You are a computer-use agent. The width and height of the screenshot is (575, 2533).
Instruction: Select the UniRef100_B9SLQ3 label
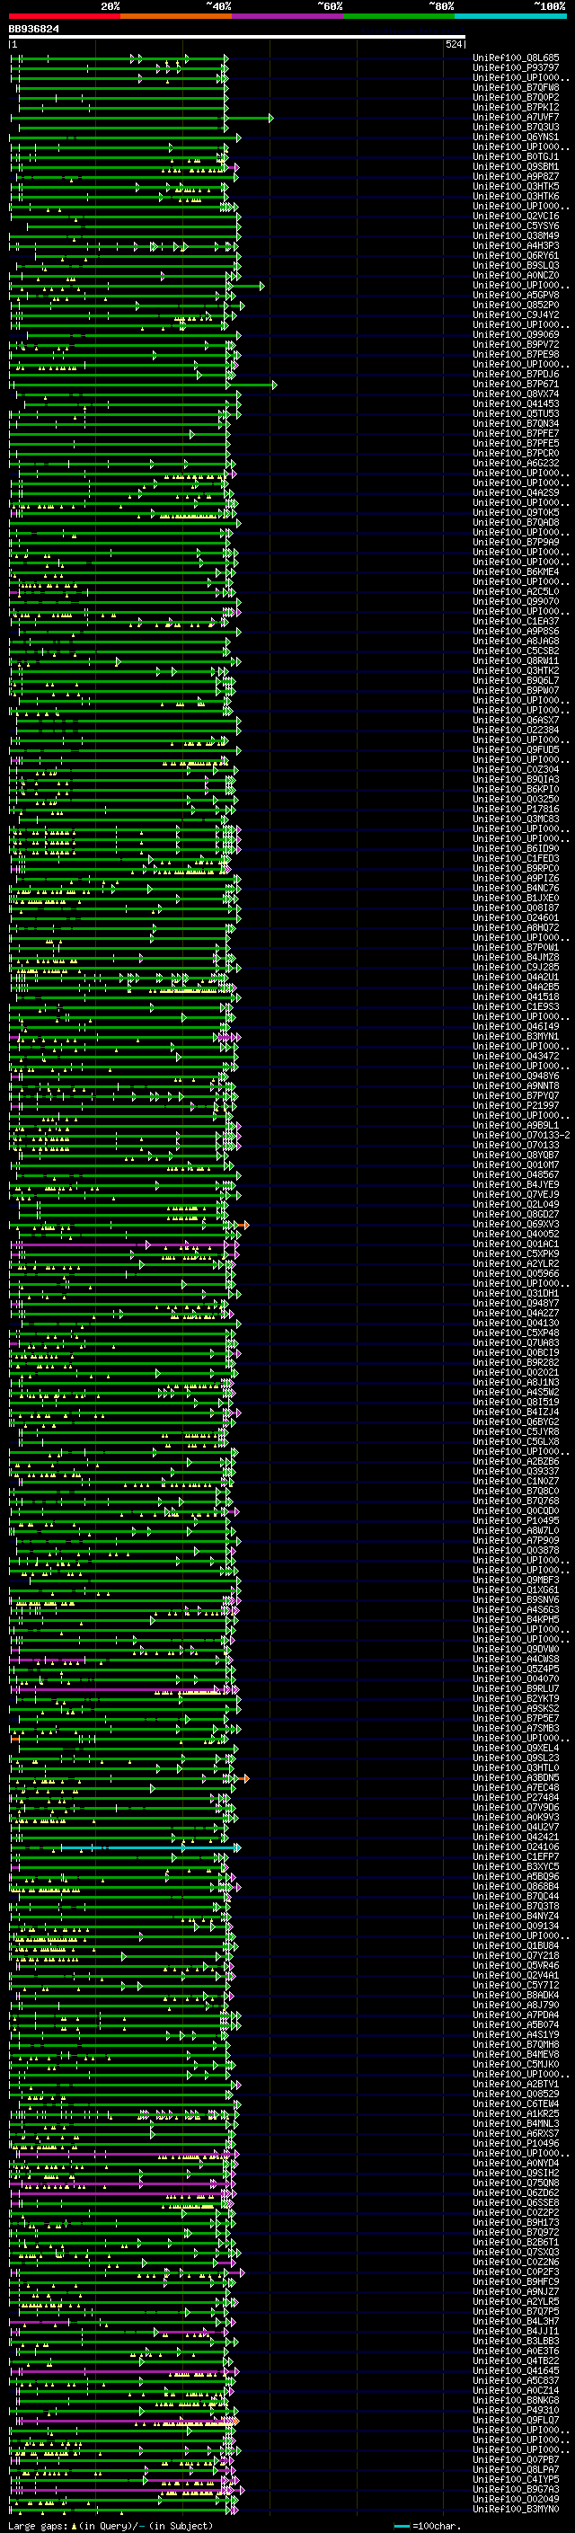point(516,265)
